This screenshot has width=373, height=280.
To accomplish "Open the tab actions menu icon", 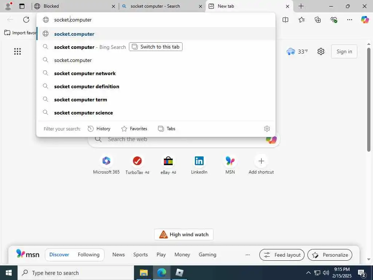I will point(22,6).
